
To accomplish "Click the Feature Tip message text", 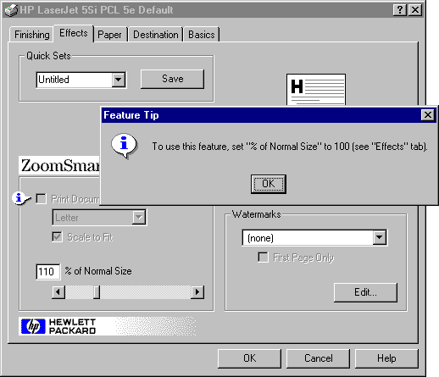I will pyautogui.click(x=290, y=147).
